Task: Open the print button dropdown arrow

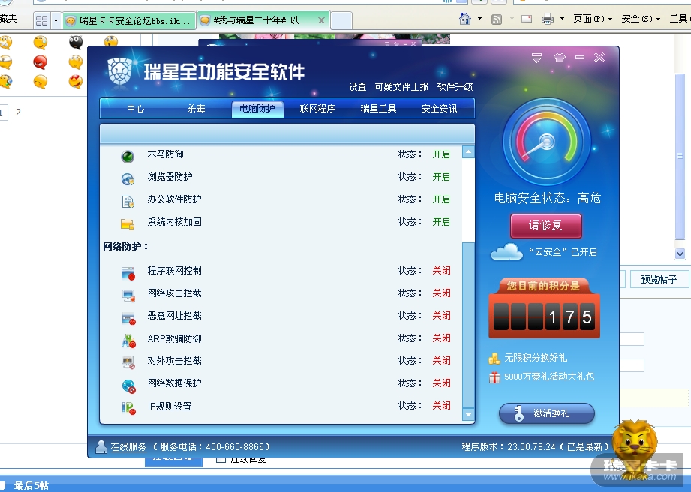Action: (562, 19)
